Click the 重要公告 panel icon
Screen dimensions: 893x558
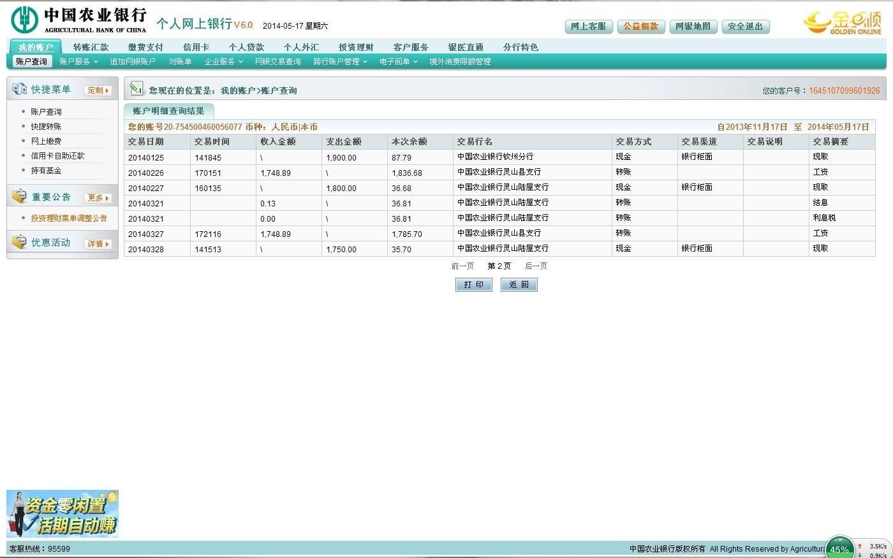point(19,197)
